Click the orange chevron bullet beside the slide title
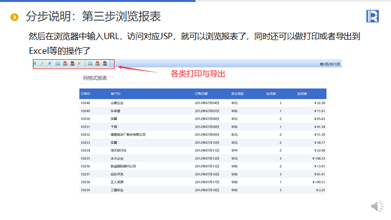The image size is (391, 220). click(x=15, y=17)
